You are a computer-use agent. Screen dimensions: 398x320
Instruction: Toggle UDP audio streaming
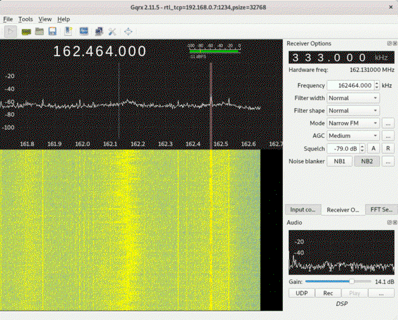pyautogui.click(x=301, y=293)
